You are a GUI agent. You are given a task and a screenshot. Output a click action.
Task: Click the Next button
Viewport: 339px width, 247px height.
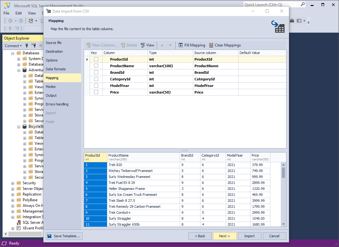225,236
